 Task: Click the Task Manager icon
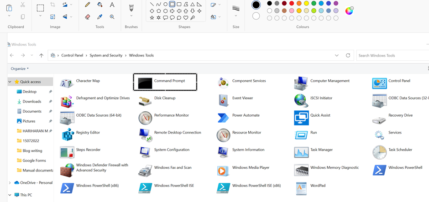301,152
